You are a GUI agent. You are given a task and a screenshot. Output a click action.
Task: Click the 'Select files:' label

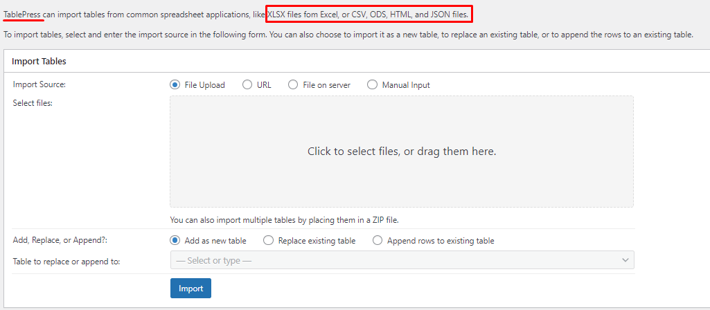[33, 102]
